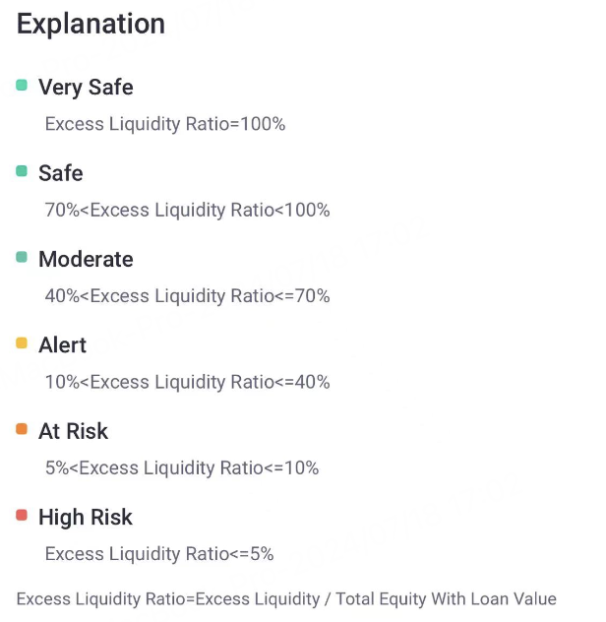
Task: Select the Moderate level color dot
Action: [x=22, y=258]
